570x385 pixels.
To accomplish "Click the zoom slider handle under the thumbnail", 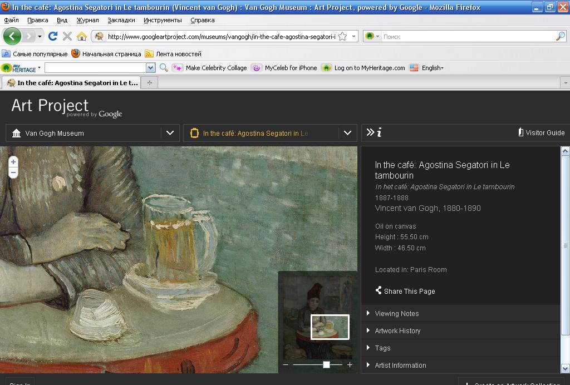I will (x=326, y=364).
